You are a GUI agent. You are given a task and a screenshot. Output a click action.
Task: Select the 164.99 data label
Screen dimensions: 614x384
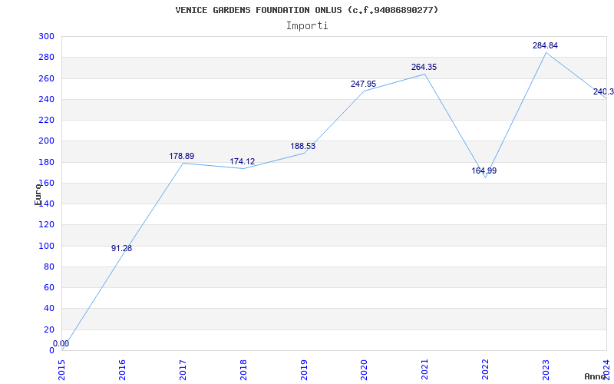(484, 170)
